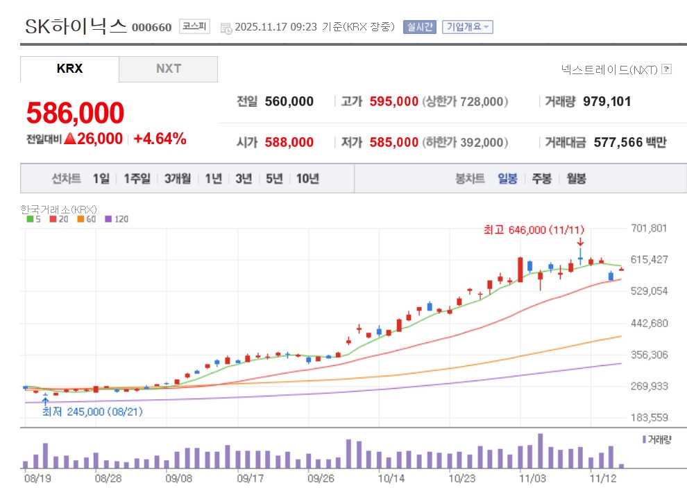Click the red arrow under 최고 646,000

580,242
